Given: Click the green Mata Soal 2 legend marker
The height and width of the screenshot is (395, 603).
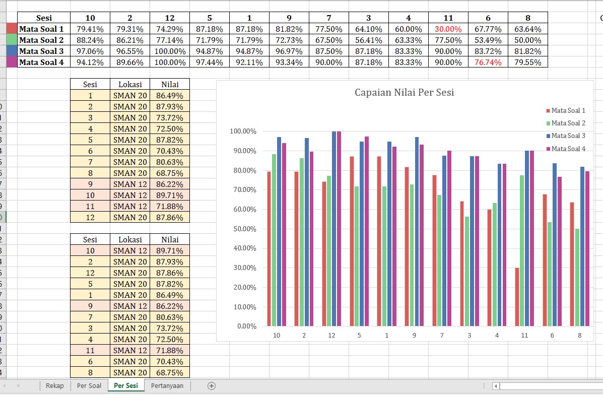Looking at the screenshot, I should pyautogui.click(x=549, y=123).
